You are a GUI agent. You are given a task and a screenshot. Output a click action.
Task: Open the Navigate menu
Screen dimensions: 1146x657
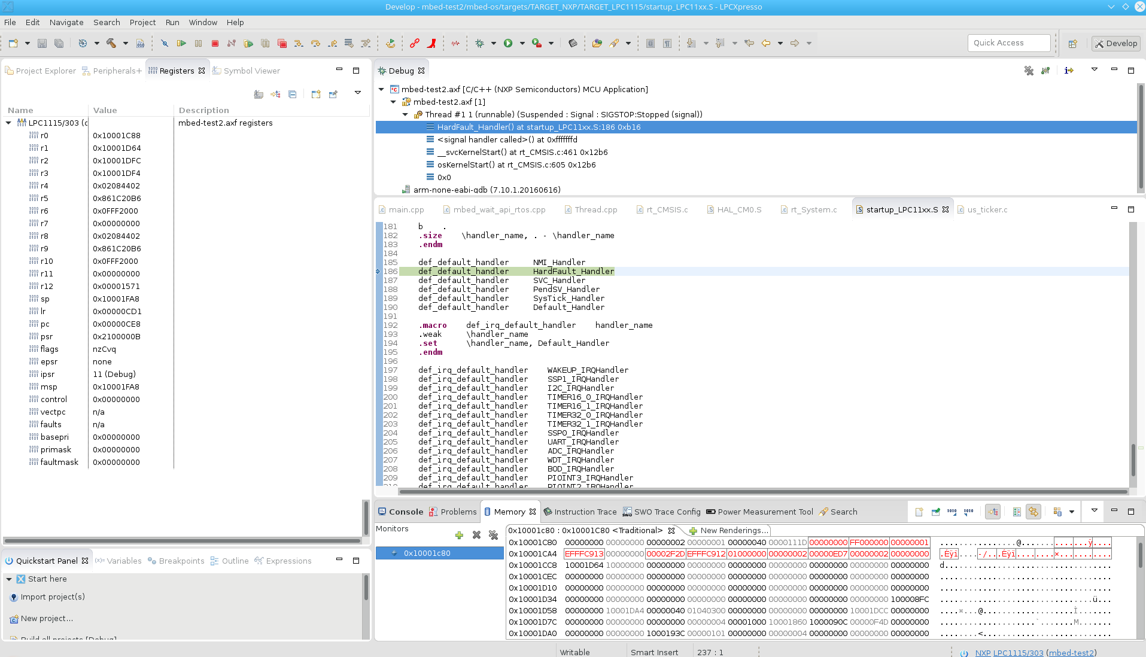[66, 22]
